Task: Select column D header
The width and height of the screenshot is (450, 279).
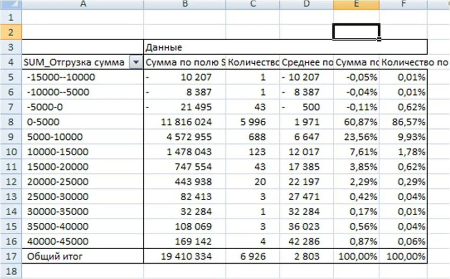Action: tap(306, 4)
